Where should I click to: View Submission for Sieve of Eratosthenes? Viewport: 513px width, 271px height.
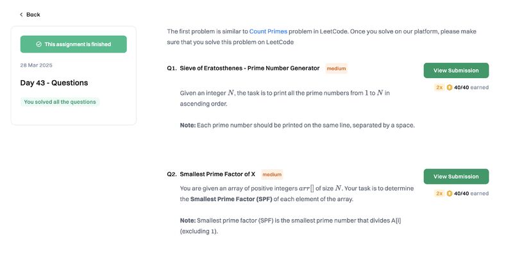point(456,70)
